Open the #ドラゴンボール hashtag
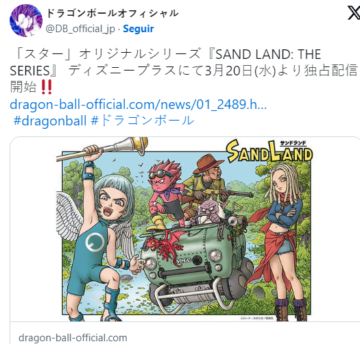This screenshot has height=344, width=360. (x=143, y=121)
